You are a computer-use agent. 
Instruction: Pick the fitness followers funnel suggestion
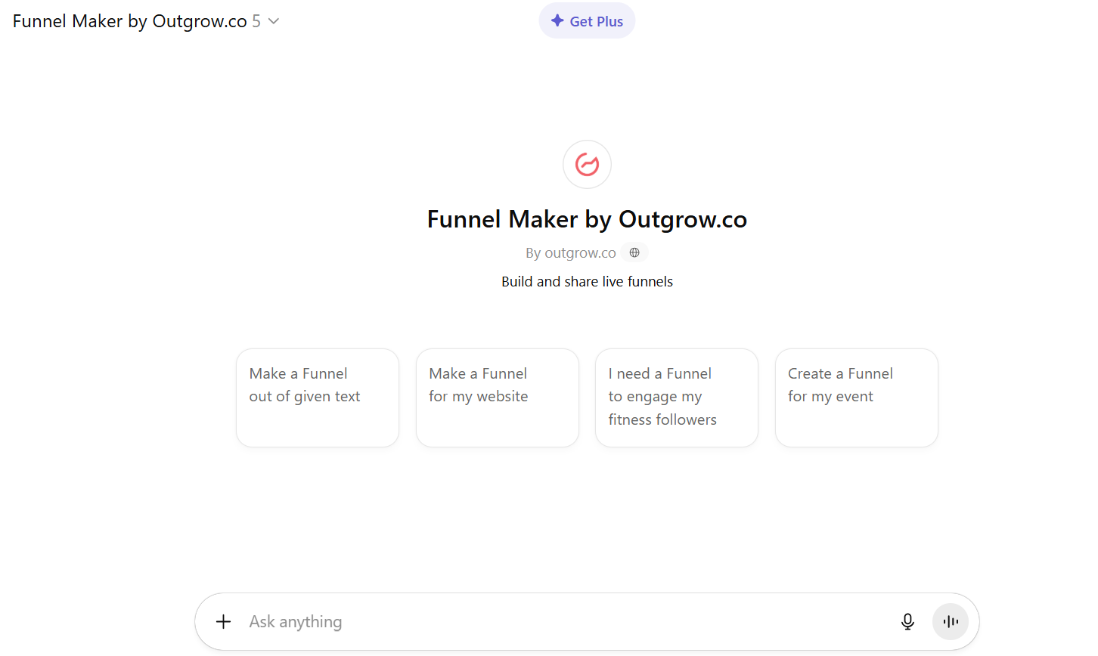click(x=677, y=398)
